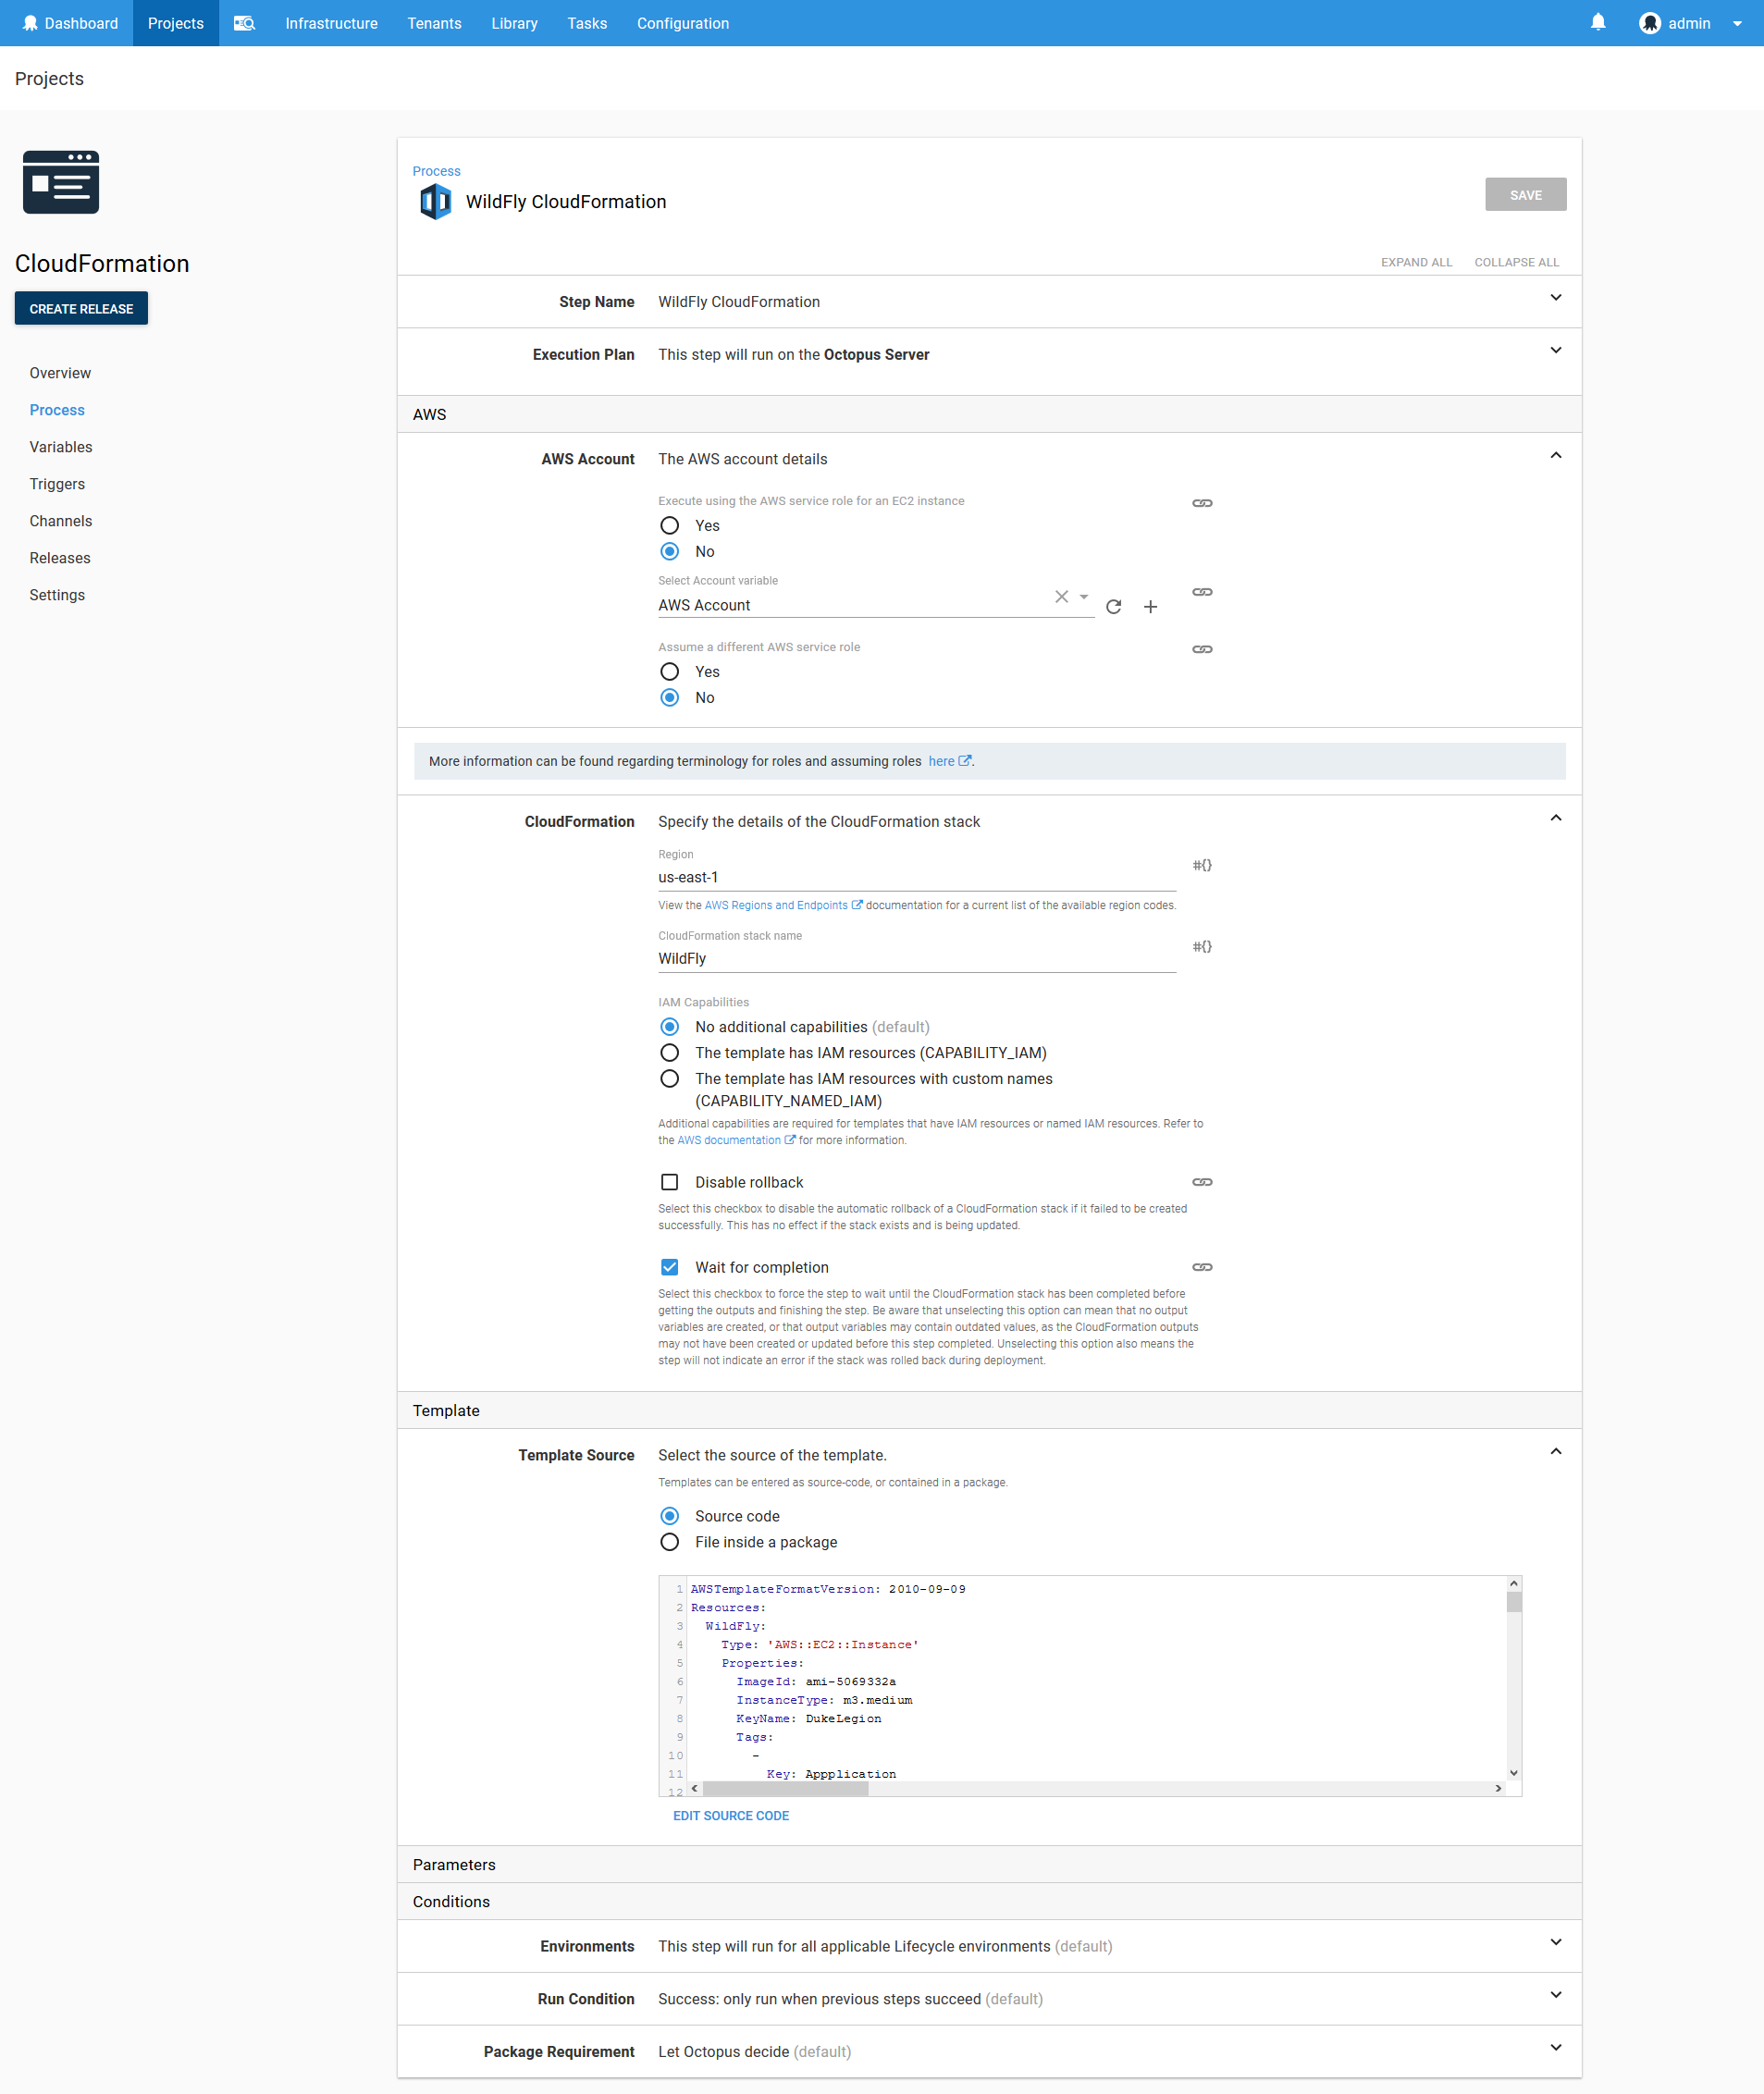Insert a variable into the Region field

tap(1202, 865)
